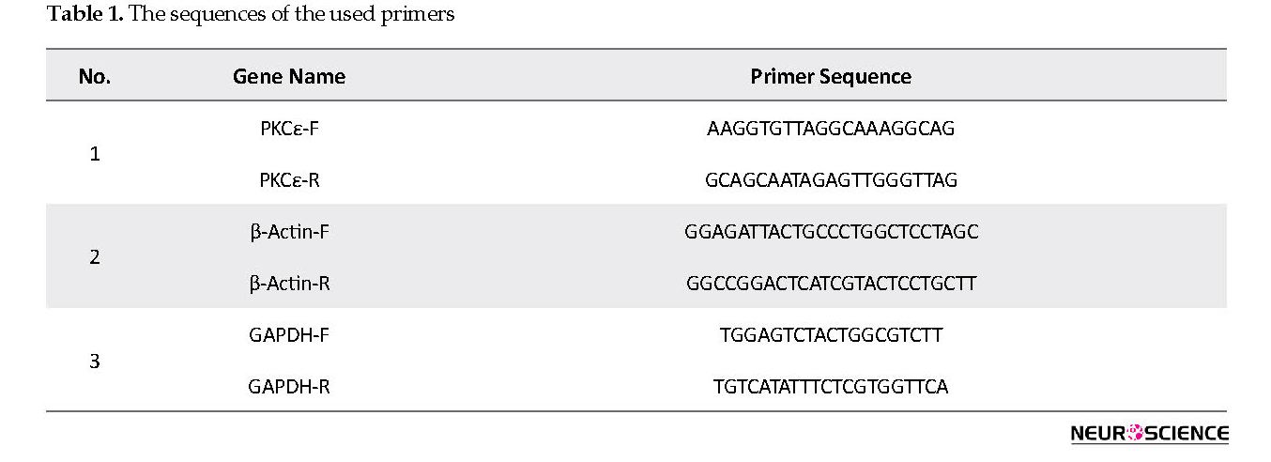Screen dimensions: 1271x462
Task: Click sequence AAGGTGTTAGGCAAAGGCAG
Action: (831, 129)
